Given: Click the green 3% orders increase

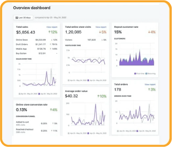Looking at the screenshot, I should point(152,89).
